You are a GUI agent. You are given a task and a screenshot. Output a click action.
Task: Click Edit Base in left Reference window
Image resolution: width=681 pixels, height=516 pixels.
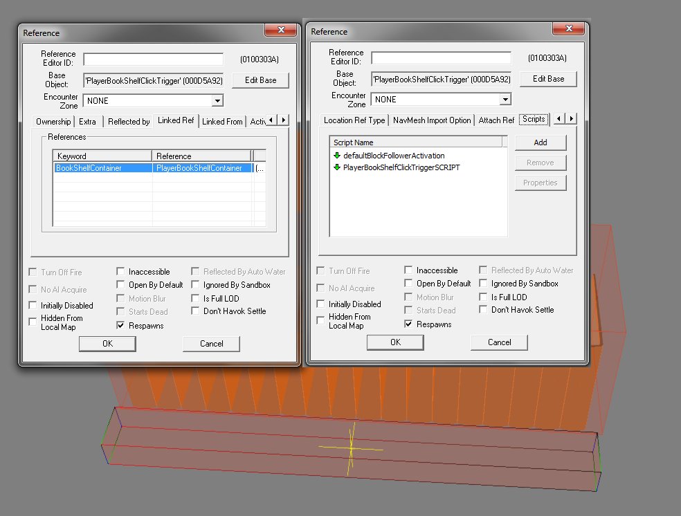tap(261, 80)
